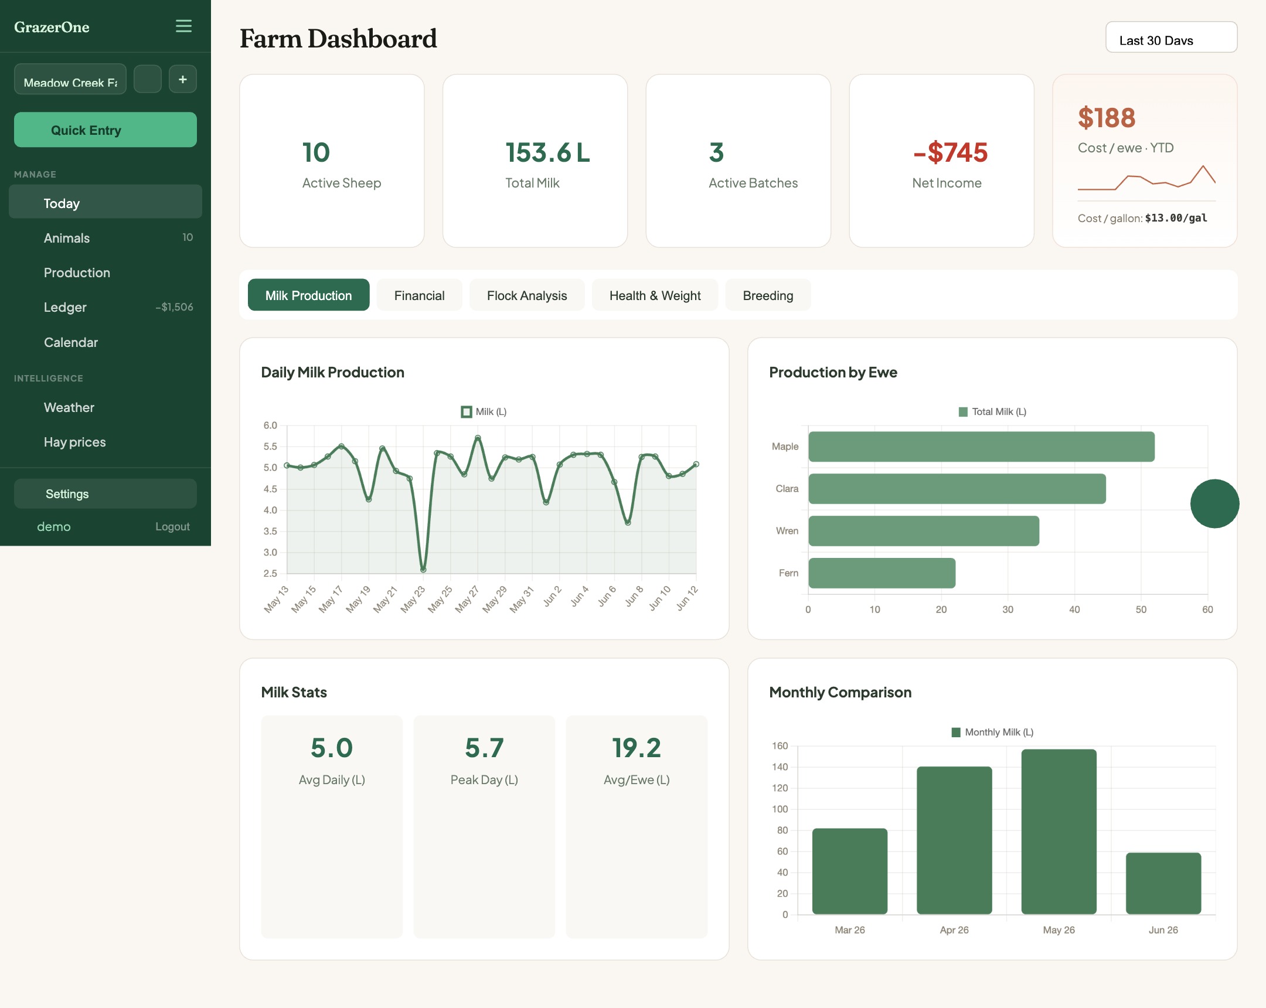Image resolution: width=1266 pixels, height=1008 pixels.
Task: Click the Clara bar in the ewe chart
Action: (957, 488)
